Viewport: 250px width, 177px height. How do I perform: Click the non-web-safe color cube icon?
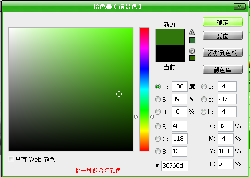point(192,51)
